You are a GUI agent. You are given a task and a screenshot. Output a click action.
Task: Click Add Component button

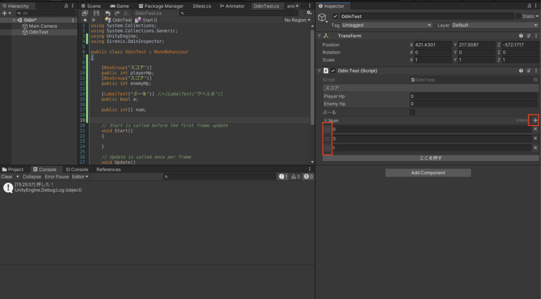point(428,172)
